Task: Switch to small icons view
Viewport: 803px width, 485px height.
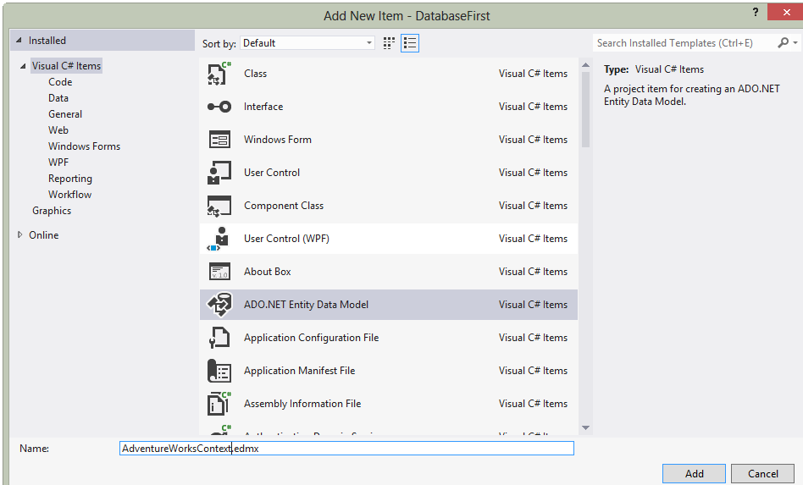Action: (x=389, y=43)
